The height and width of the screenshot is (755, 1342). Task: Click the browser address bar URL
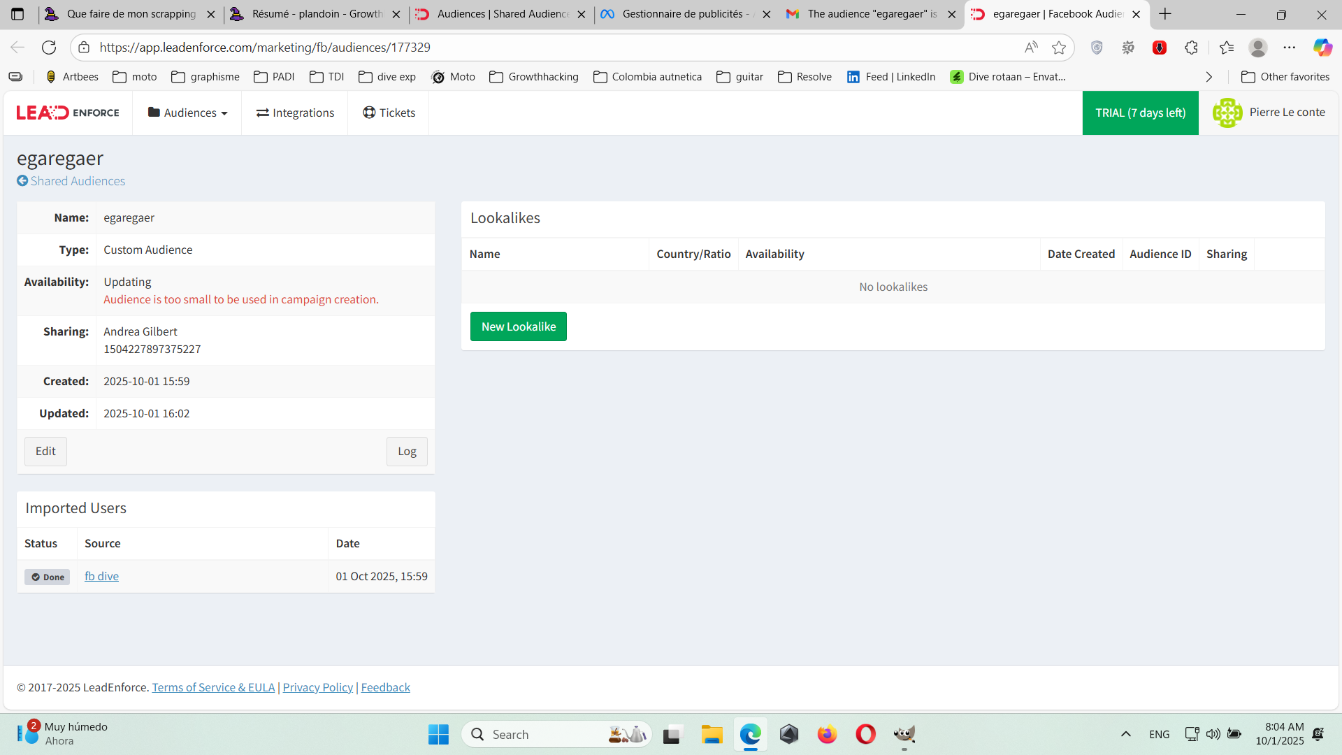click(x=265, y=48)
